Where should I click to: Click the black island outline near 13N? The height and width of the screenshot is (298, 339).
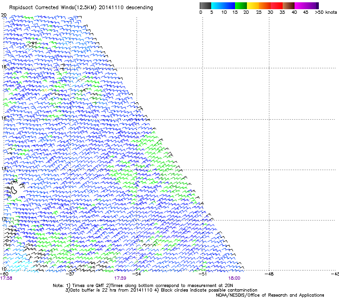[14, 190]
